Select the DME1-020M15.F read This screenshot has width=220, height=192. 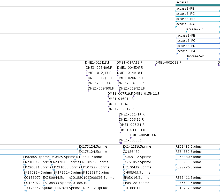click(x=130, y=78)
